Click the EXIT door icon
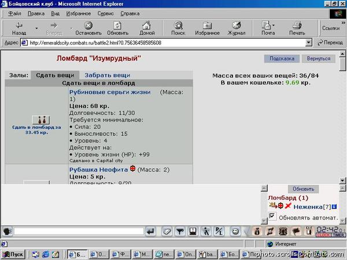347x260 pixels. [309, 231]
